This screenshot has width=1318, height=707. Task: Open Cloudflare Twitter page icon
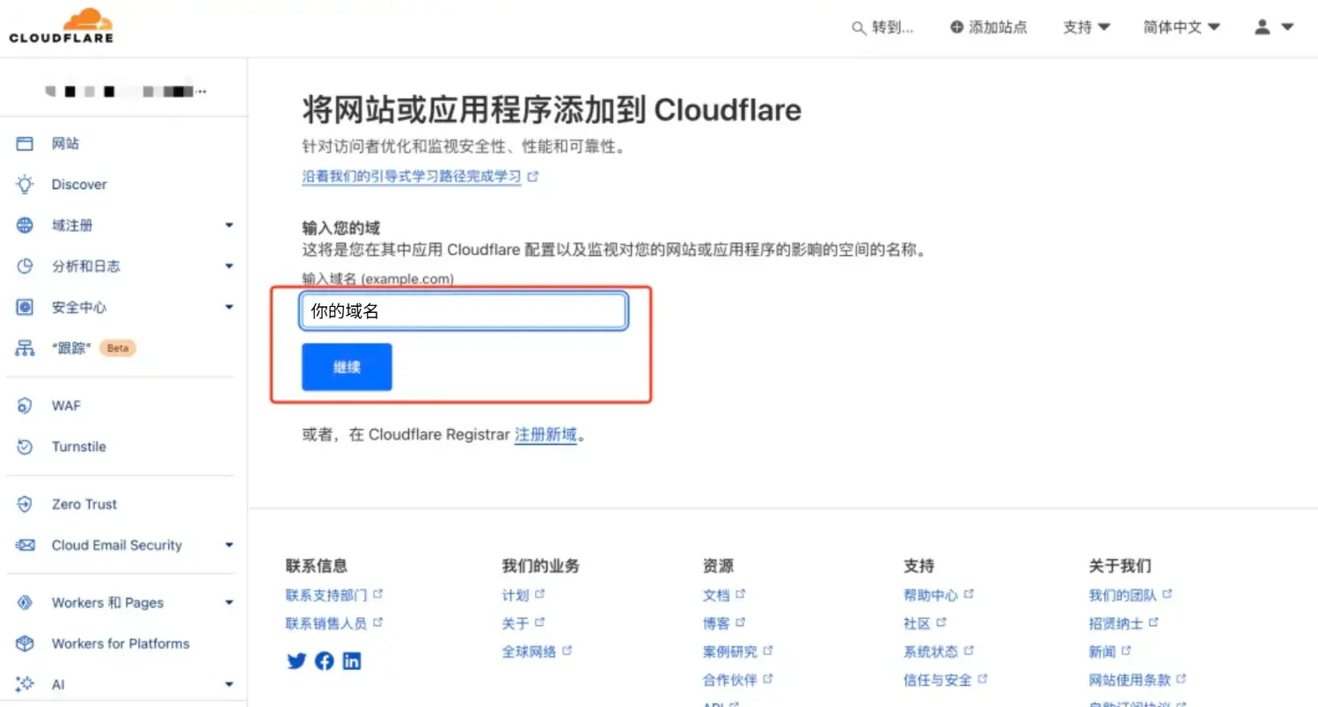pos(296,661)
